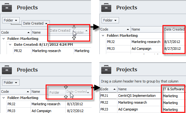Collapse the Date Created: 8/17/2012 4:24 PM subgroup
Image resolution: width=186 pixels, height=113 pixels.
[10, 45]
